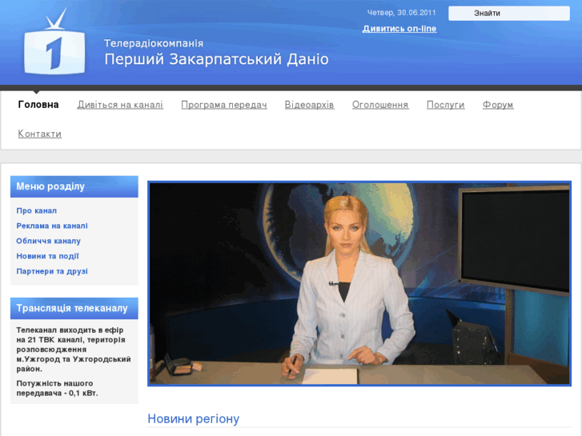Go to Дивіться на каналі page
Screen dimensions: 582x436
click(120, 105)
